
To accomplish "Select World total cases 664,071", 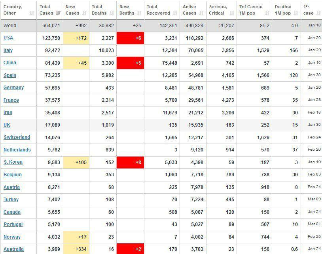I will coord(51,26).
